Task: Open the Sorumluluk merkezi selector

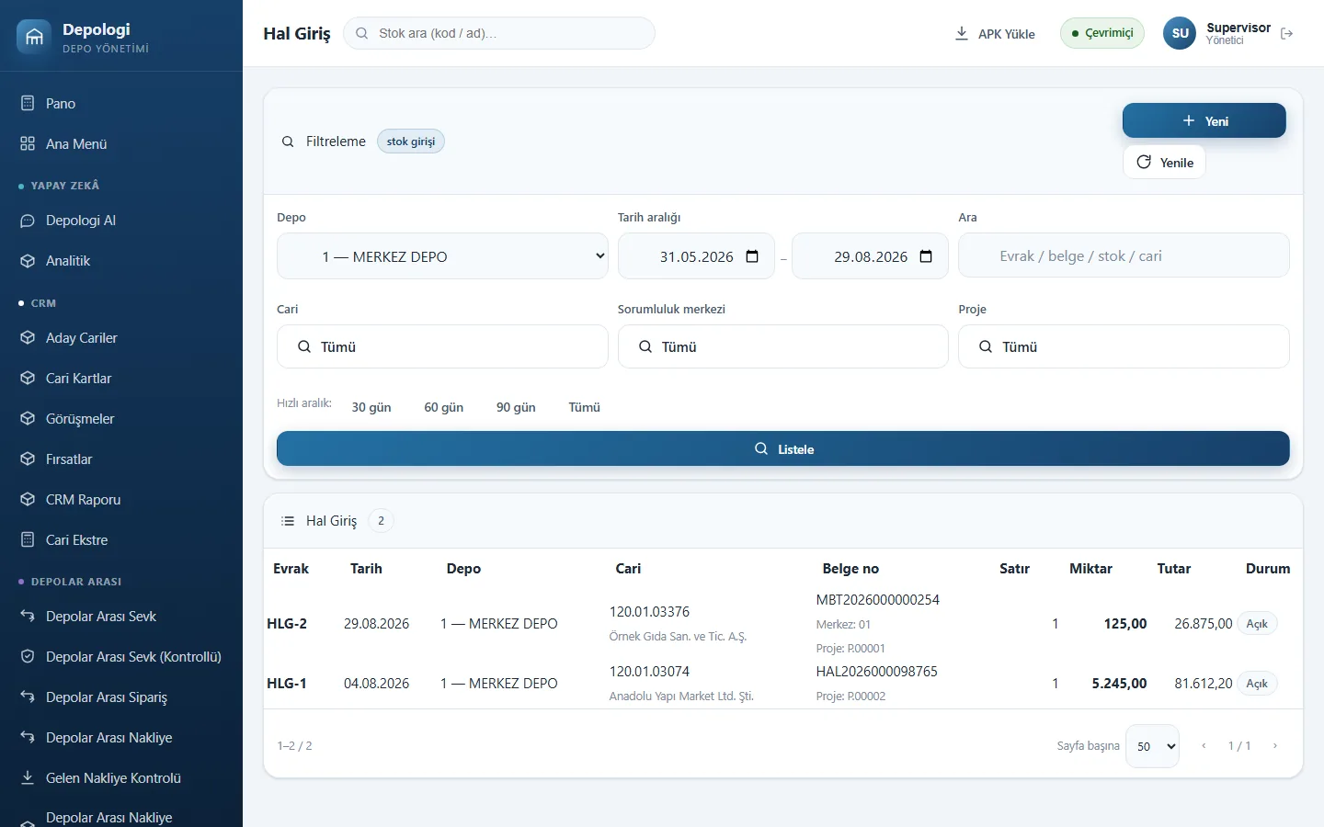Action: (x=783, y=346)
